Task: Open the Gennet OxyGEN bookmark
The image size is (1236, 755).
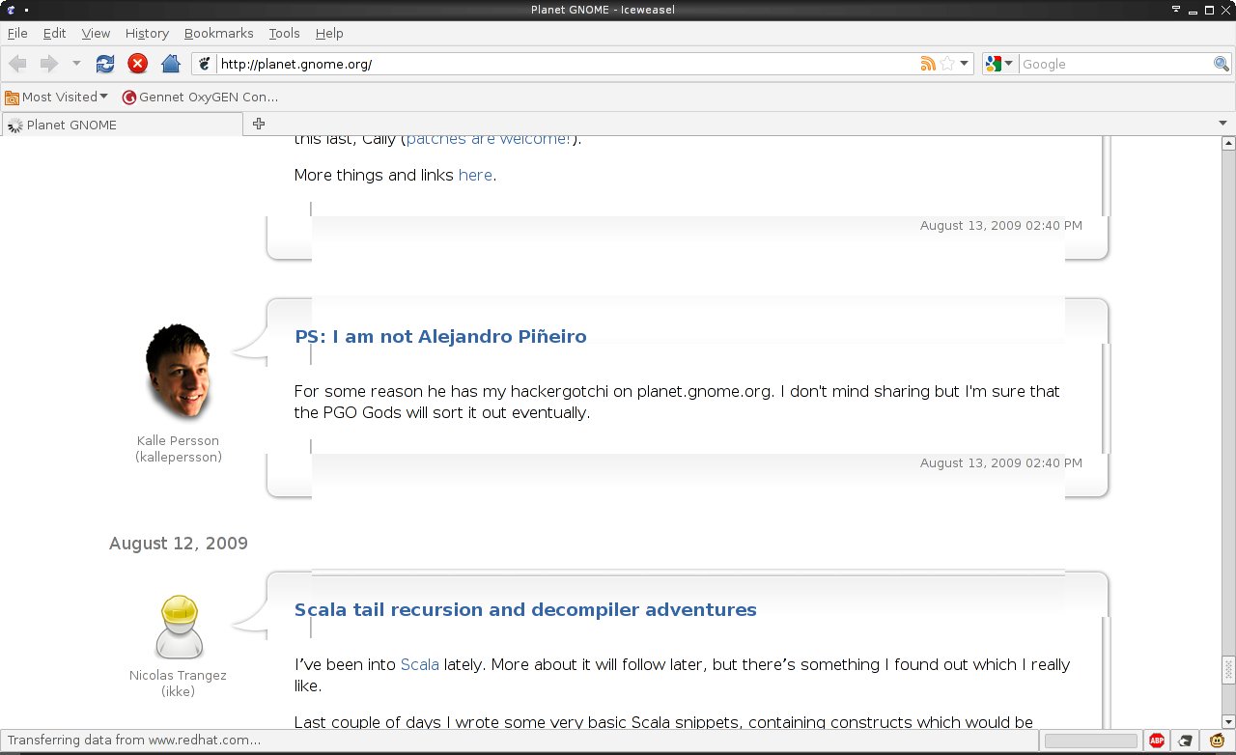Action: pyautogui.click(x=200, y=97)
